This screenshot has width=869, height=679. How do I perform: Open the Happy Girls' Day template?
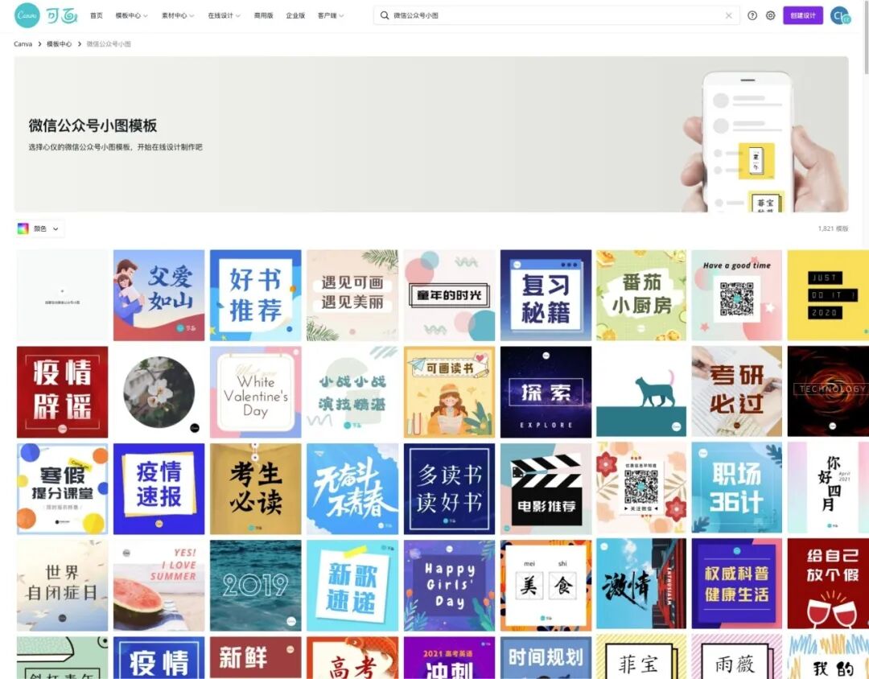(450, 586)
